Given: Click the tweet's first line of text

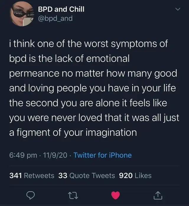Looking at the screenshot, I should 89,45.
